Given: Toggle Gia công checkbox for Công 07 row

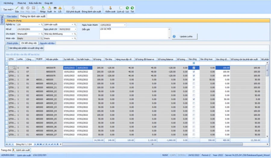Looking at the screenshot, I should coord(194,72).
